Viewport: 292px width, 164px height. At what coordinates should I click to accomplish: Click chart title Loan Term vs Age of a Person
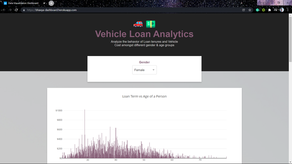144,96
